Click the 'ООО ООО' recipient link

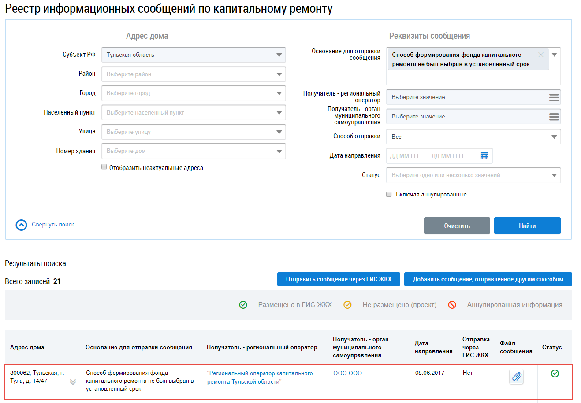coord(347,373)
